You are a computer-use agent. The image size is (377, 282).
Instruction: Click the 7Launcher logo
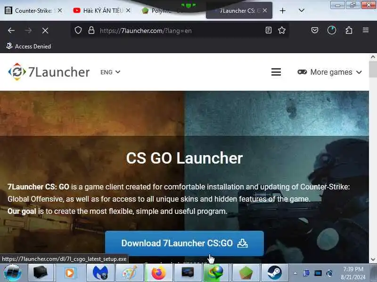49,72
